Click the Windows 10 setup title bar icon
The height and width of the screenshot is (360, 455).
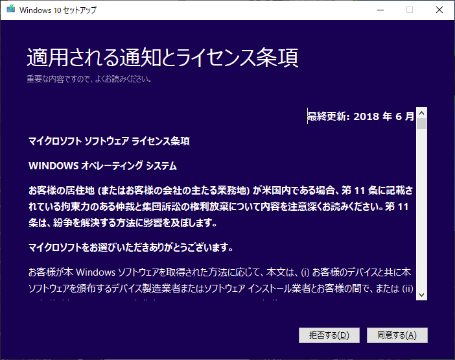[11, 9]
